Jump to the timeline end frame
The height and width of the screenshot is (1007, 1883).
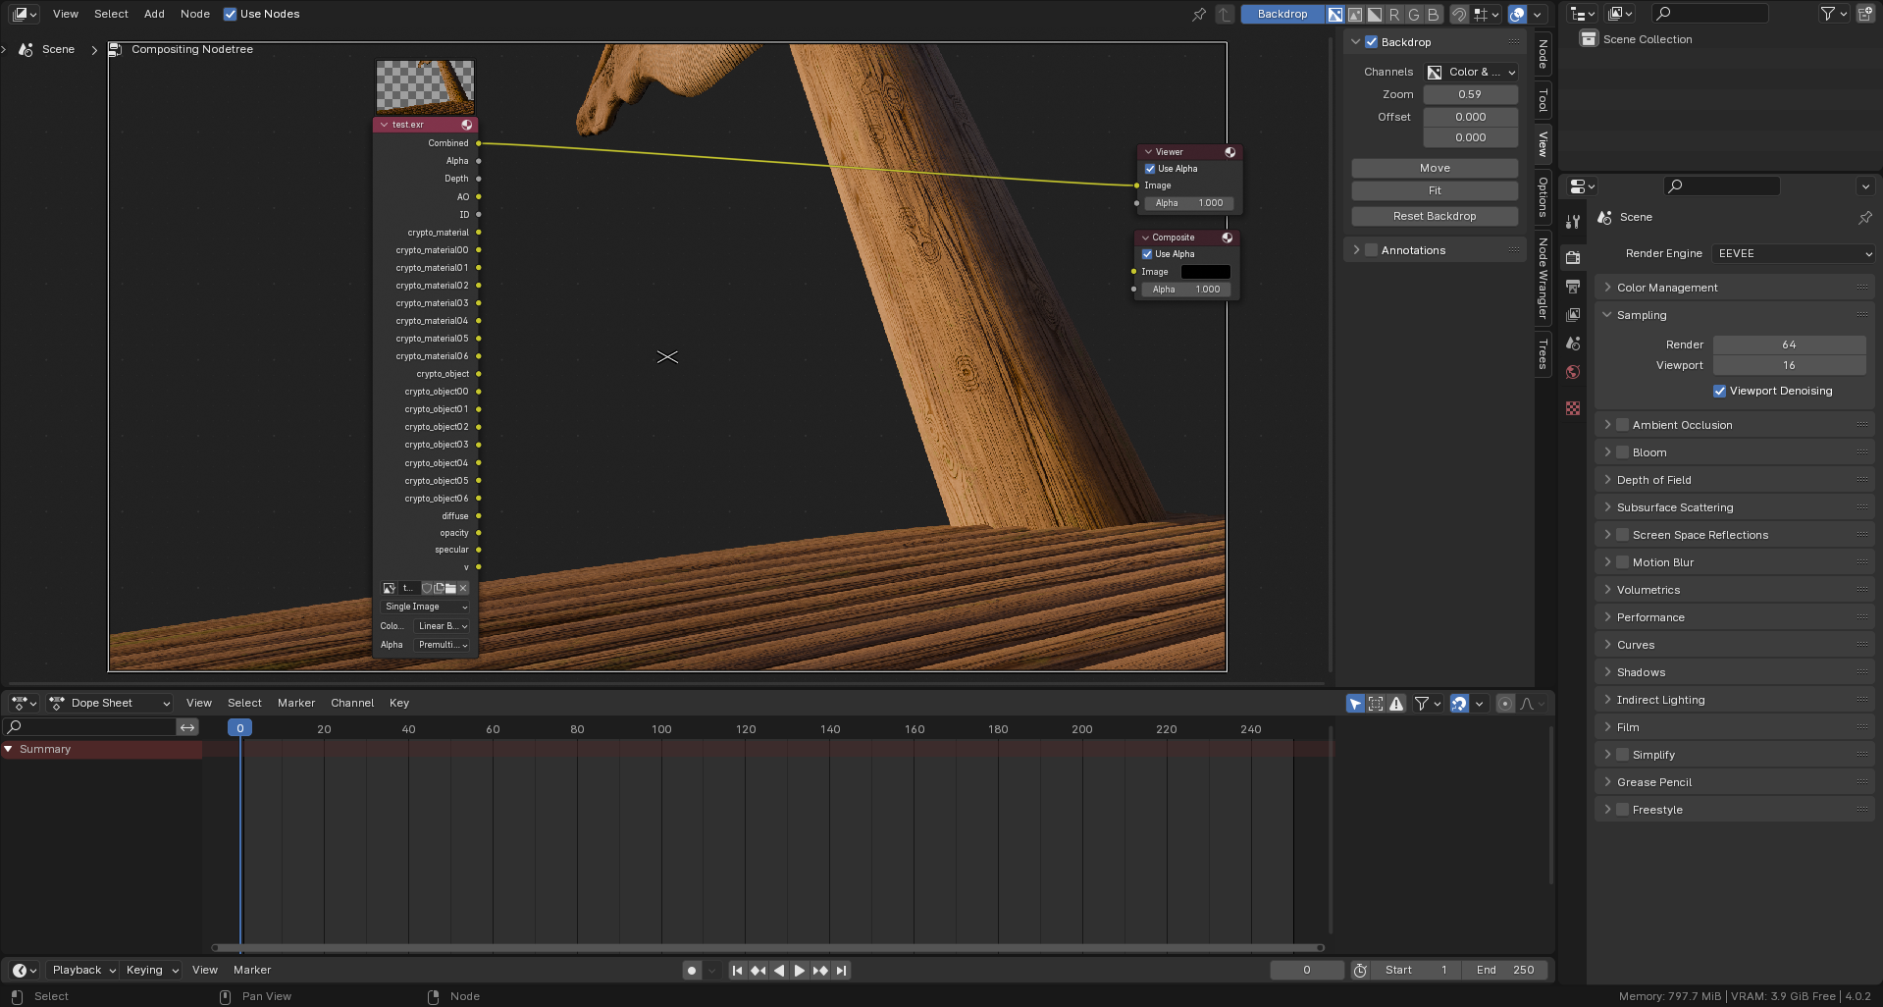click(841, 971)
